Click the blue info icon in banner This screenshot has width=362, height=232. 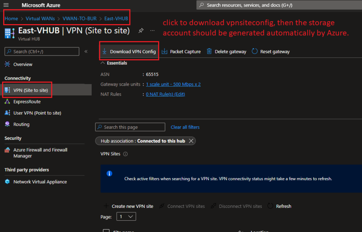[109, 174]
